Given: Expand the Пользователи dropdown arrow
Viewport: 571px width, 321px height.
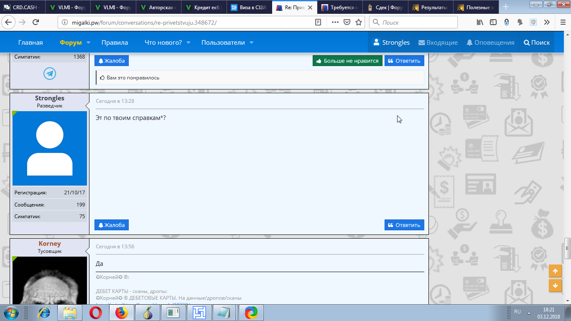Looking at the screenshot, I should click(x=252, y=43).
